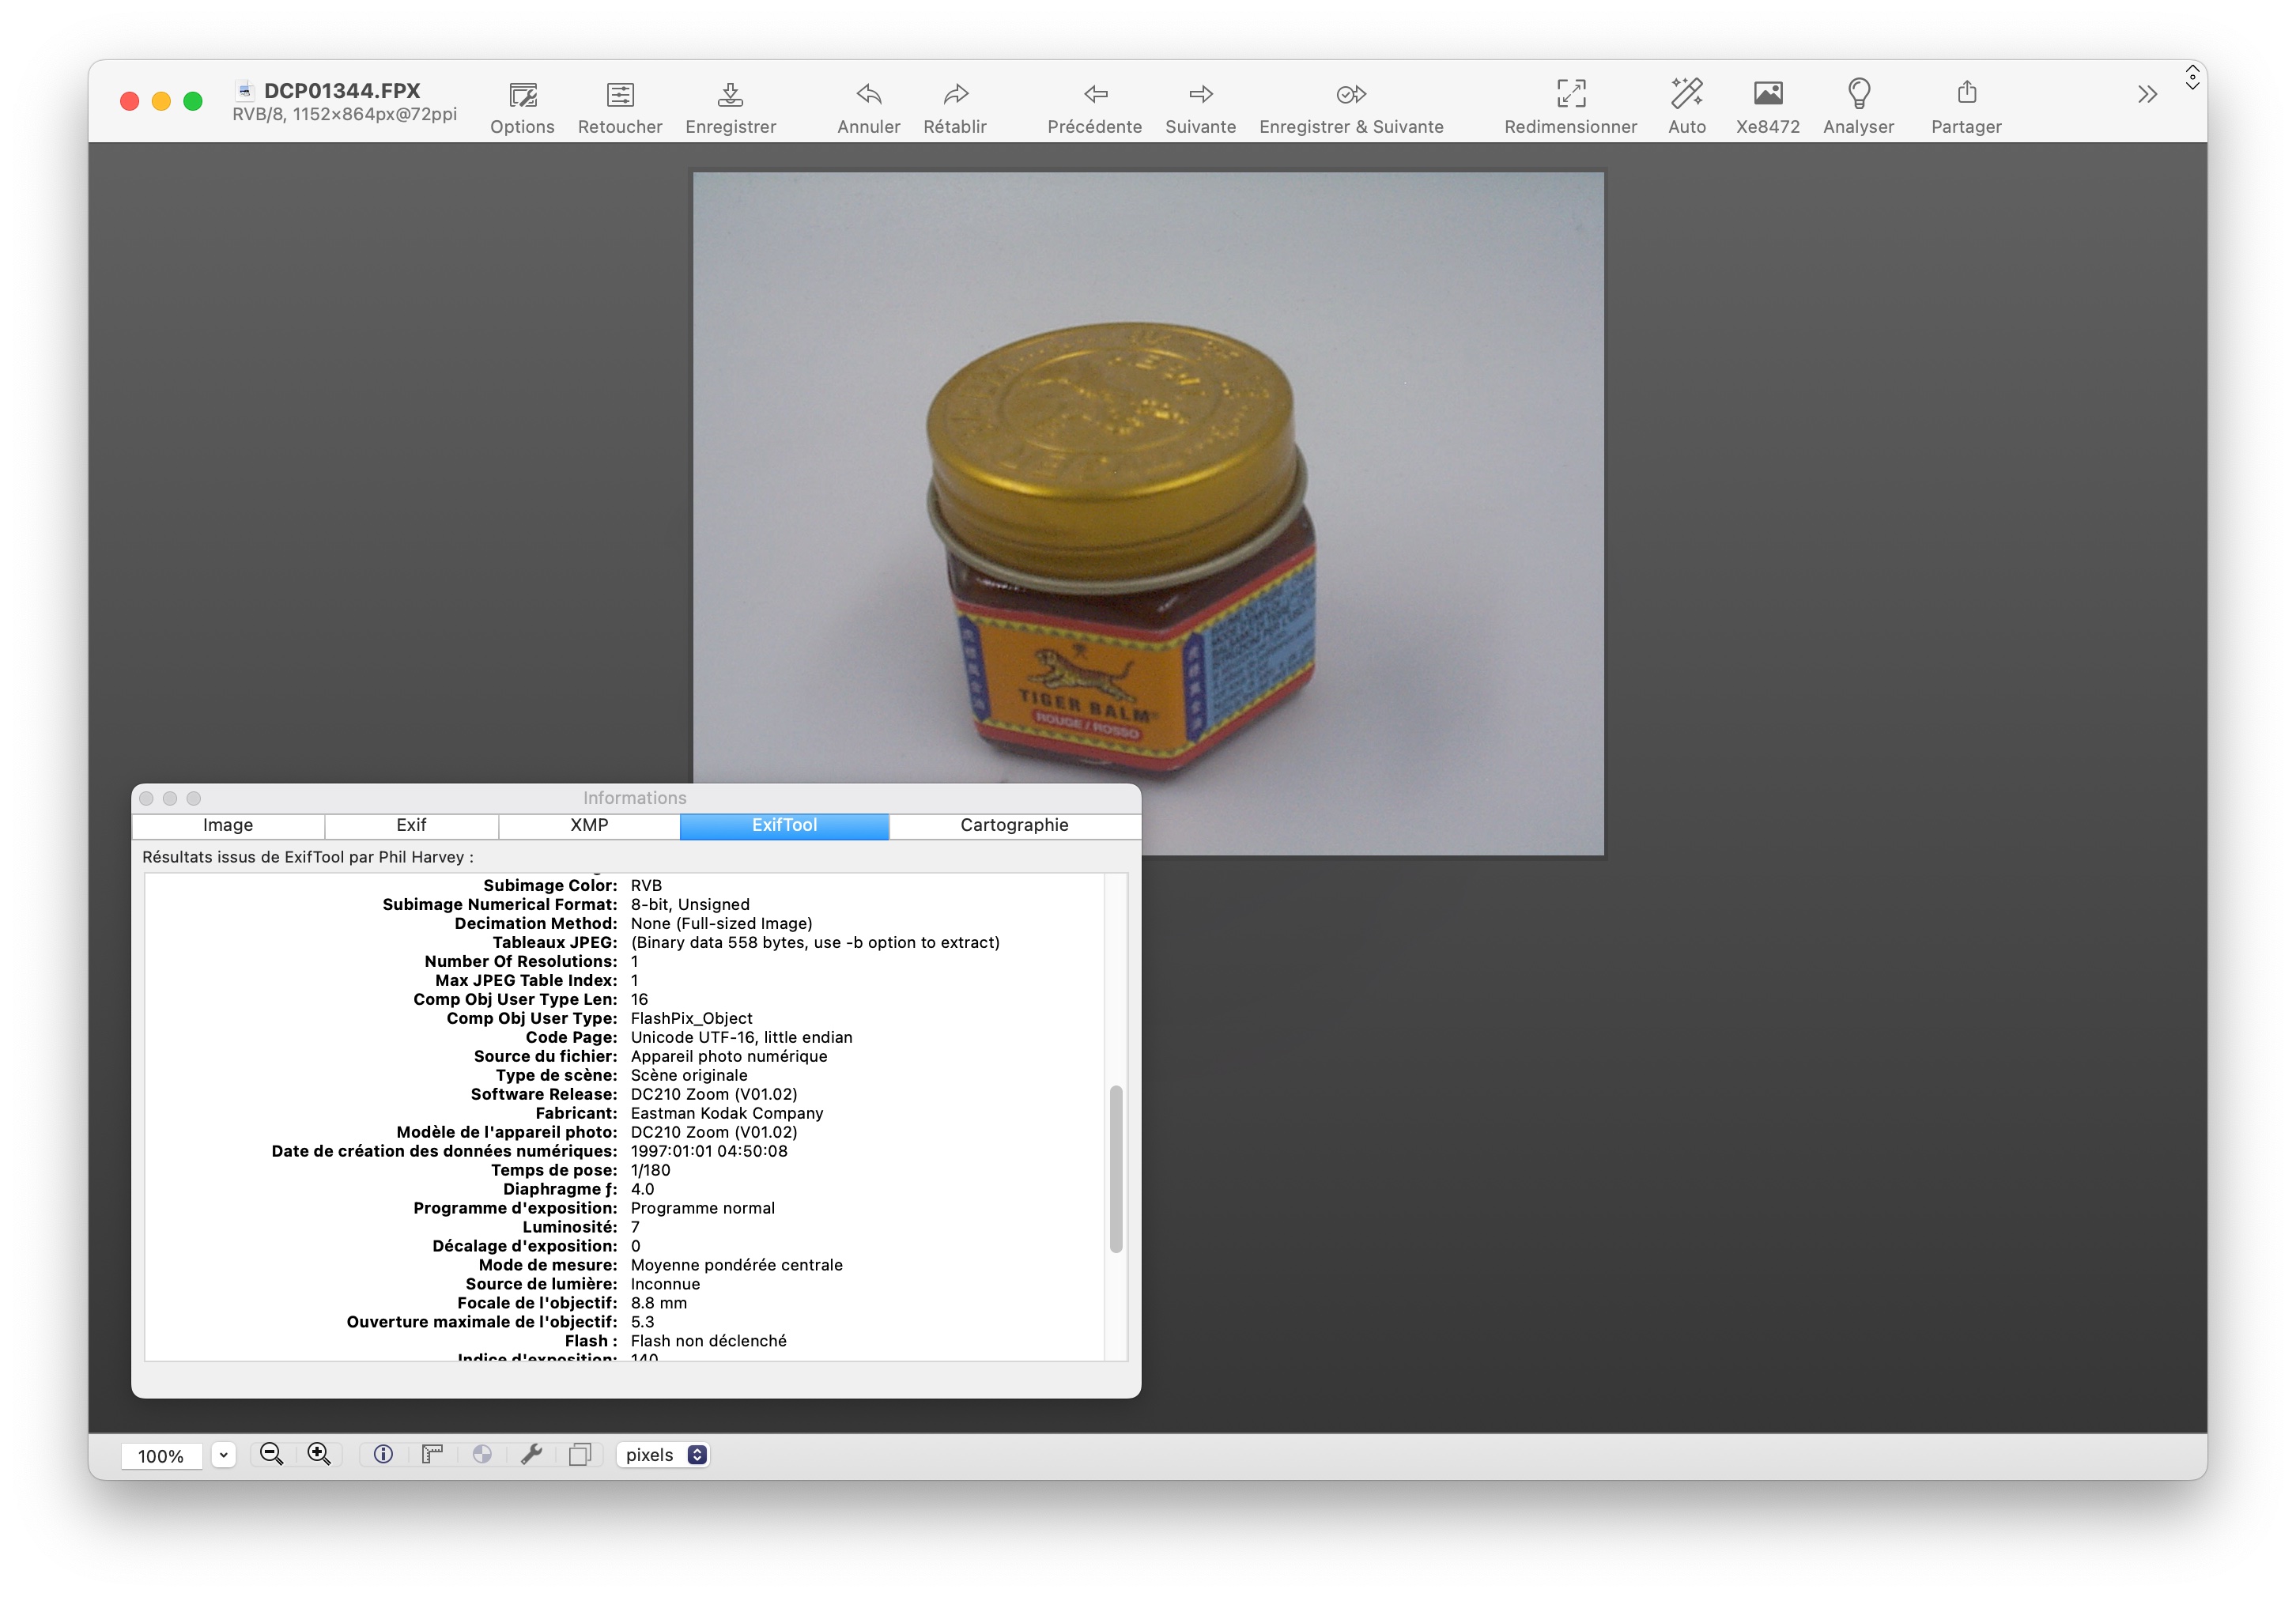
Task: Click the DCP01344.FPX title text
Action: coord(342,90)
